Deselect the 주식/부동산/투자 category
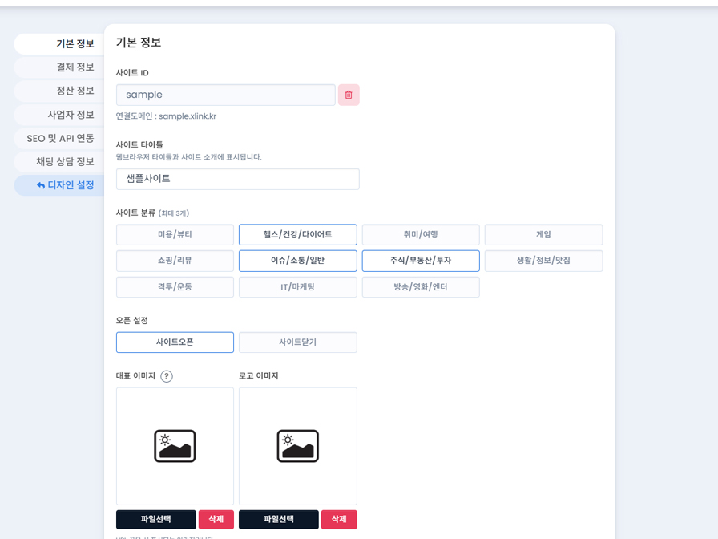 point(421,261)
